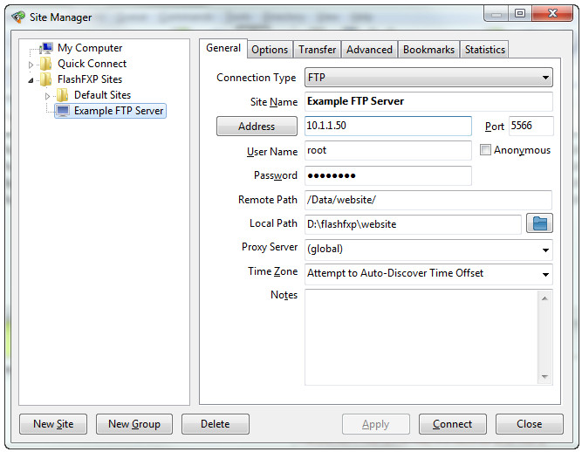Image resolution: width=582 pixels, height=452 pixels.
Task: Click the Notes scrollbar up arrow
Action: (x=544, y=298)
